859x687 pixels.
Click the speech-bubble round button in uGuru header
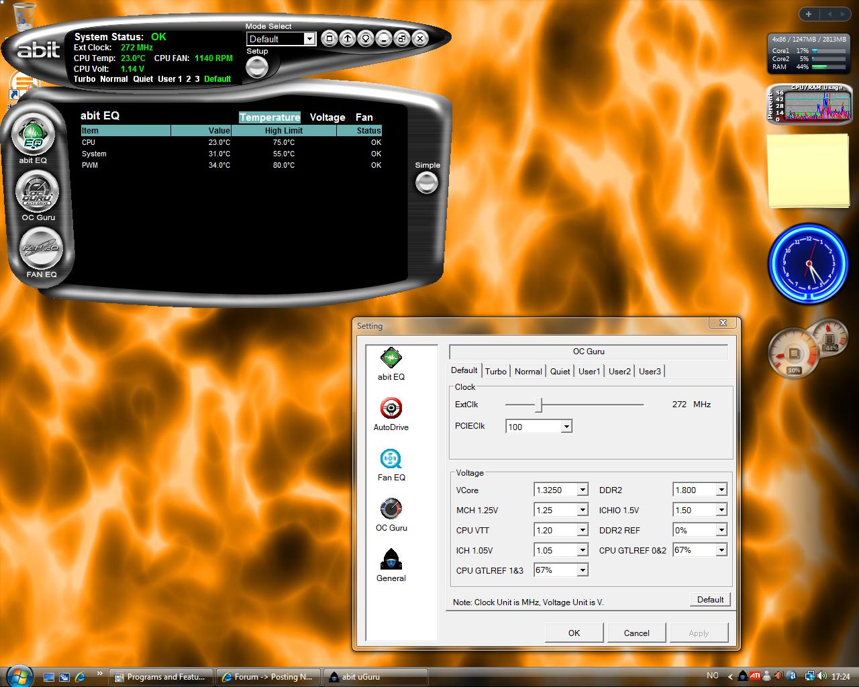click(365, 38)
